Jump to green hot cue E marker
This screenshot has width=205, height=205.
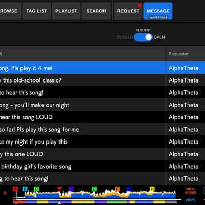tap(94, 189)
